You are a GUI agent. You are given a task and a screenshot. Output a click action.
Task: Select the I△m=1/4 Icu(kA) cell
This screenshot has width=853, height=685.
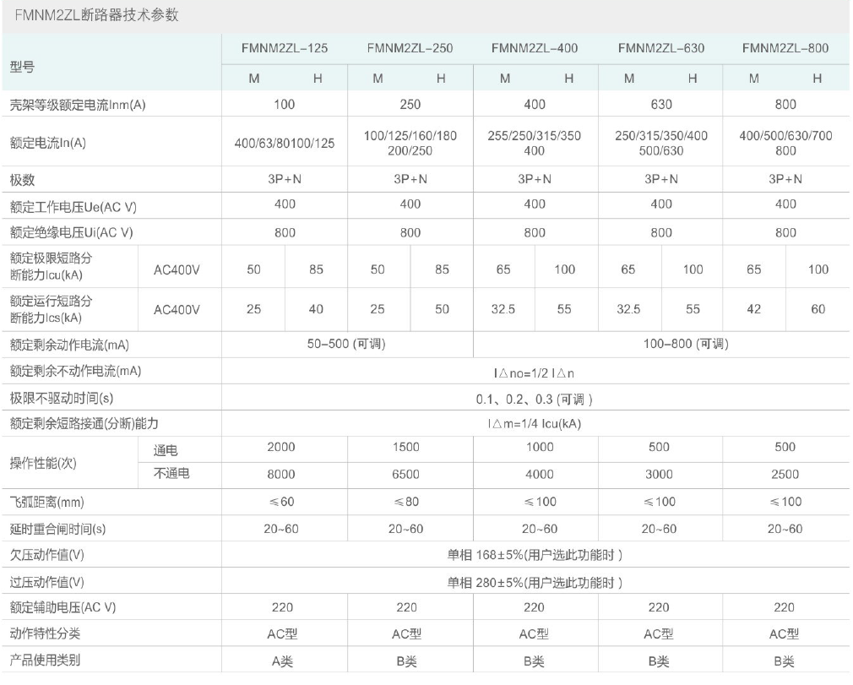pos(535,424)
